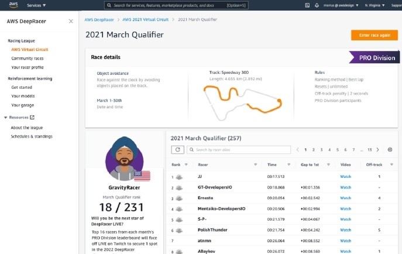This screenshot has height=254, width=402.
Task: Sort by Racer column arrow
Action: tap(255, 164)
